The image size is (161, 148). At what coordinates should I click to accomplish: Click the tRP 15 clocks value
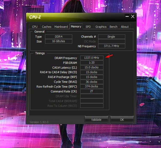(x=92, y=77)
